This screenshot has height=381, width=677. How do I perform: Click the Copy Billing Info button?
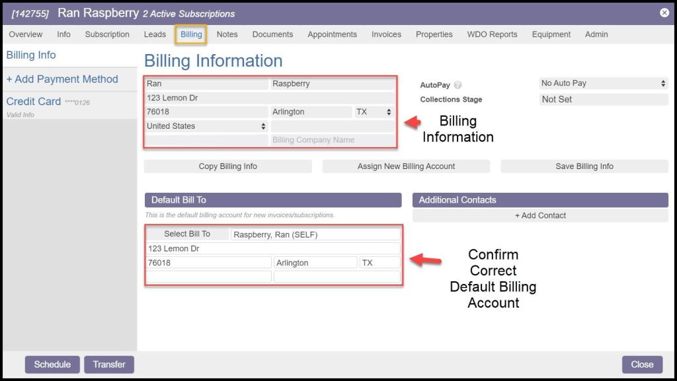(227, 166)
